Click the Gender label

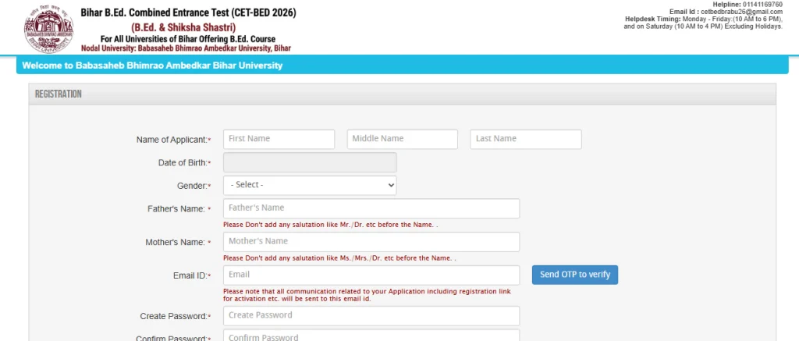pos(194,186)
